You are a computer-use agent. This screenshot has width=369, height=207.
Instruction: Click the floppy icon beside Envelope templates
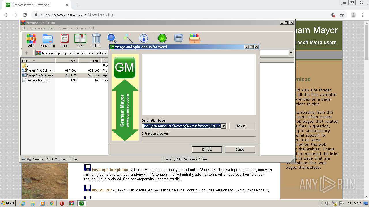(87, 168)
